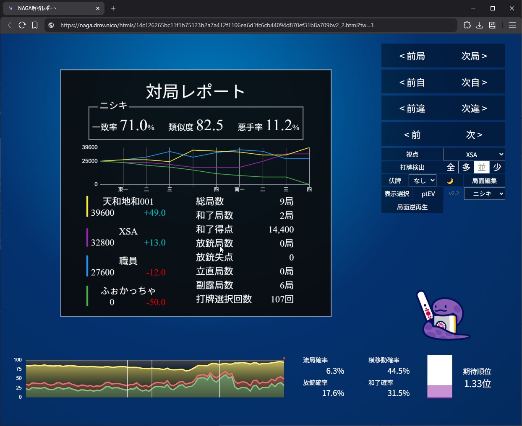
Task: Toggle dark mode with the moon icon
Action: [x=450, y=181]
